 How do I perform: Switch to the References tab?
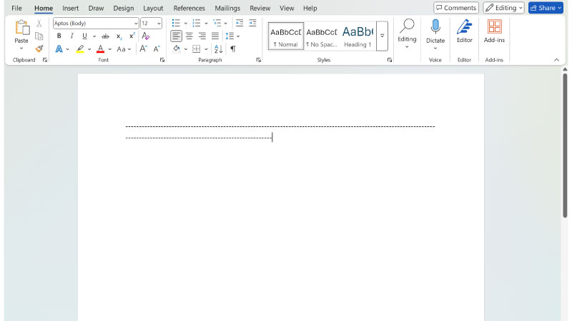coord(189,8)
